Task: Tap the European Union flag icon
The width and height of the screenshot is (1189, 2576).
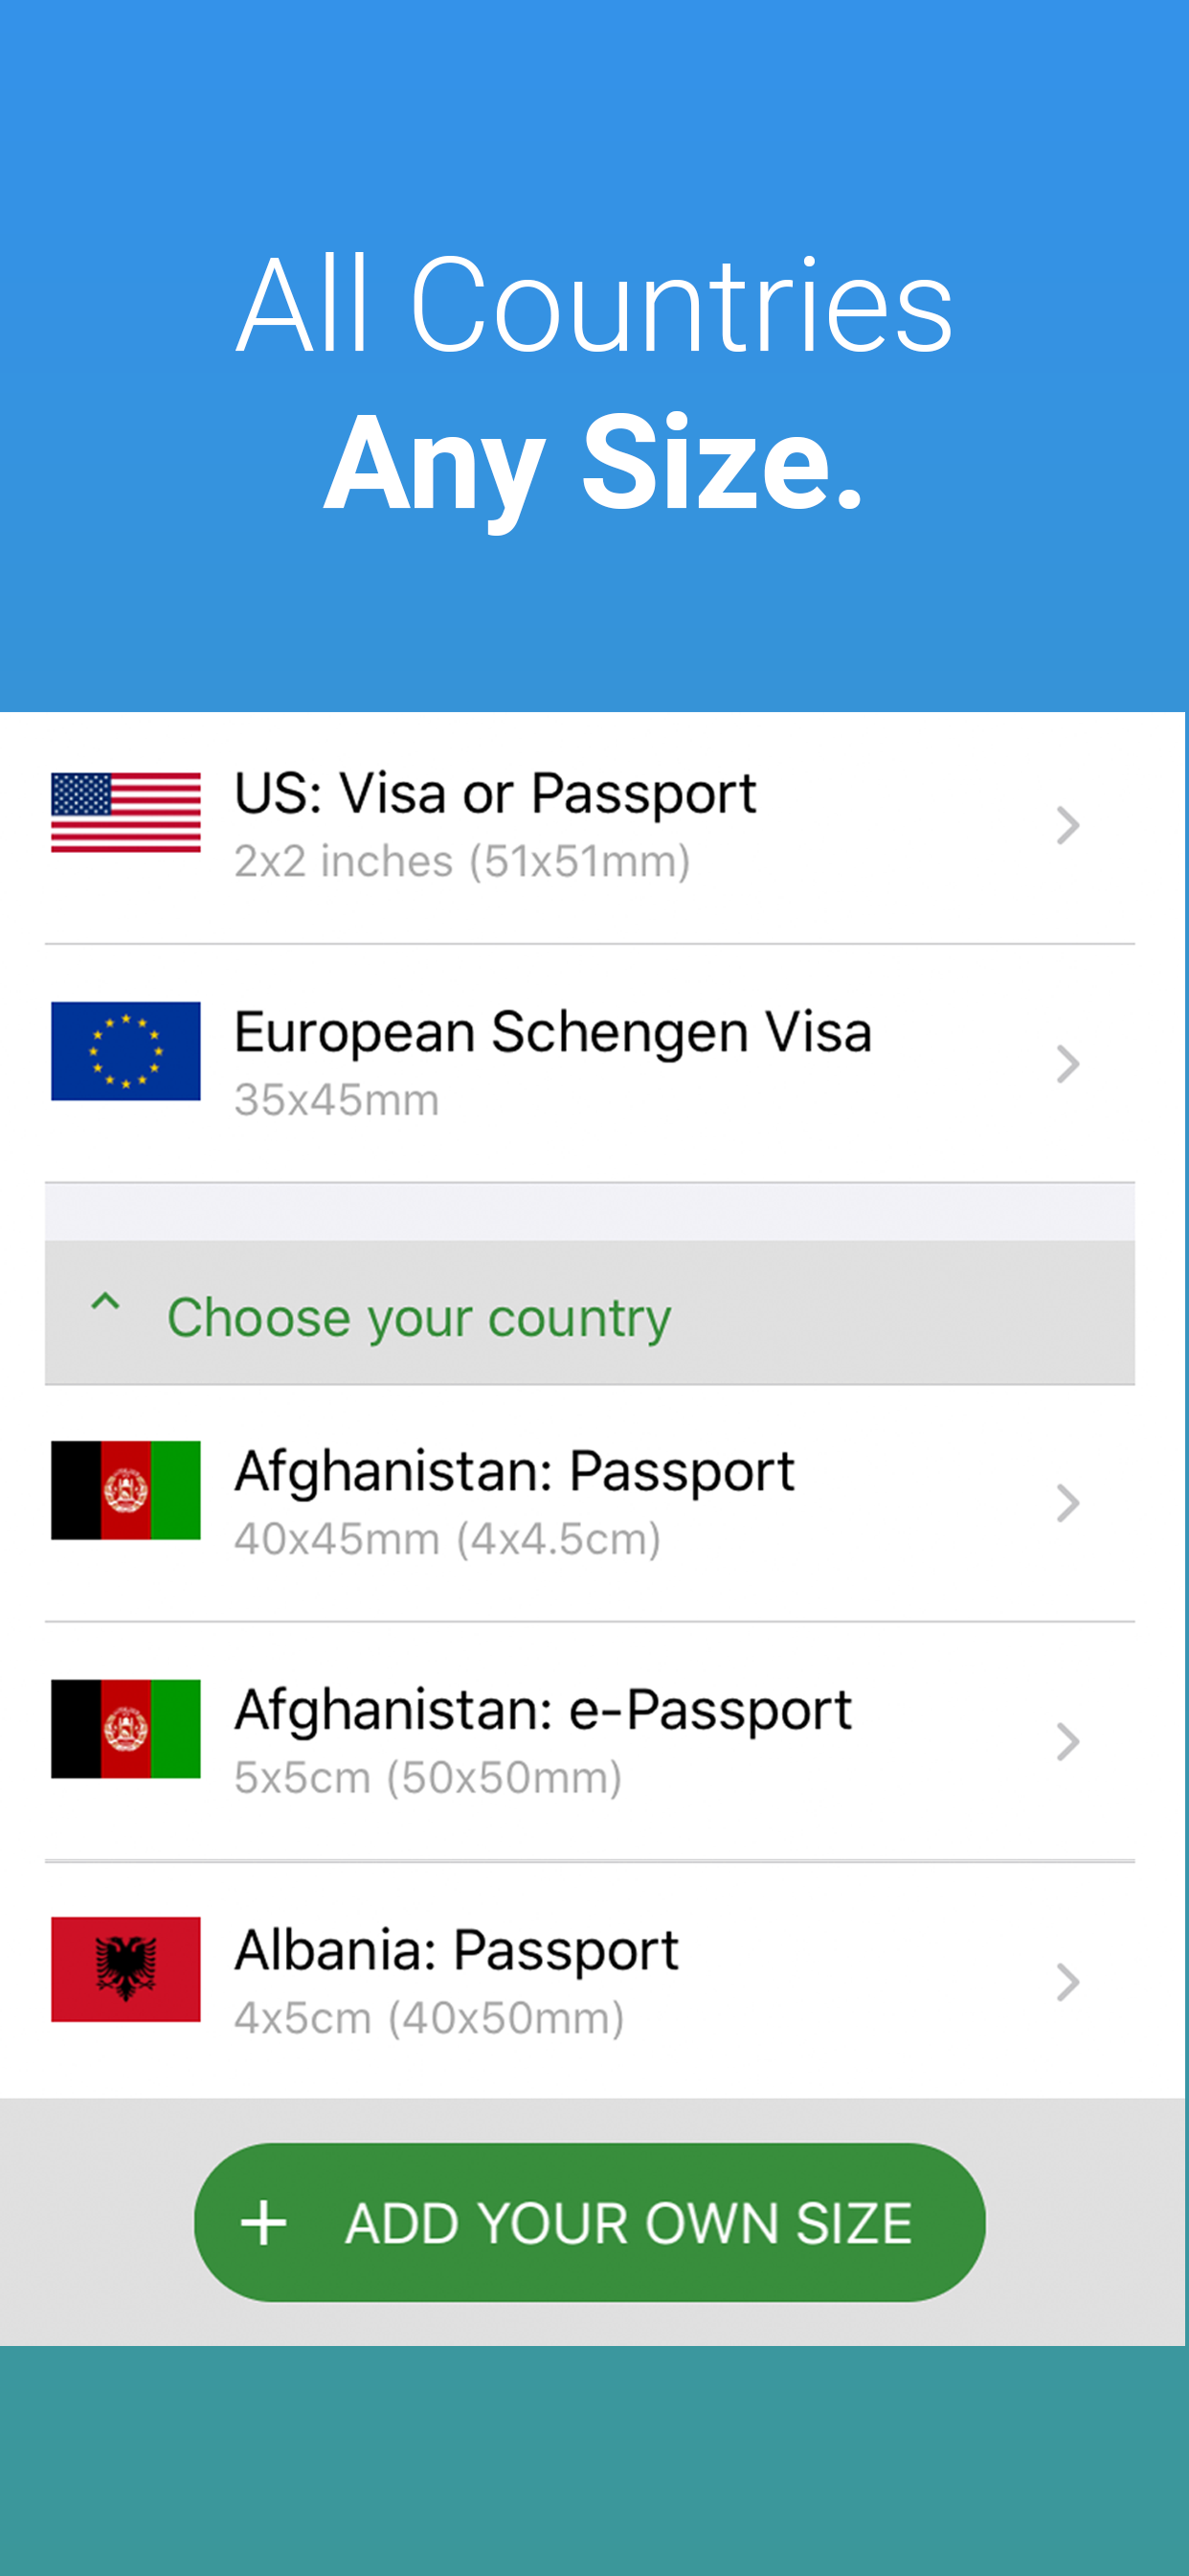Action: click(x=126, y=1051)
